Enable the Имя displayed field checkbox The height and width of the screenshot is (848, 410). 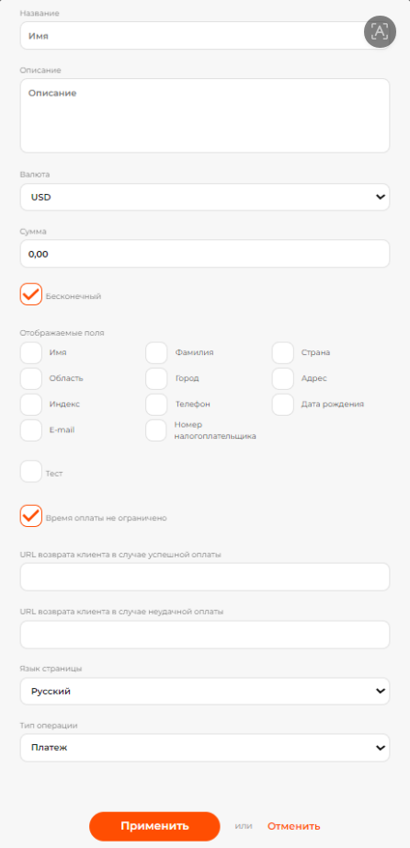pos(31,352)
